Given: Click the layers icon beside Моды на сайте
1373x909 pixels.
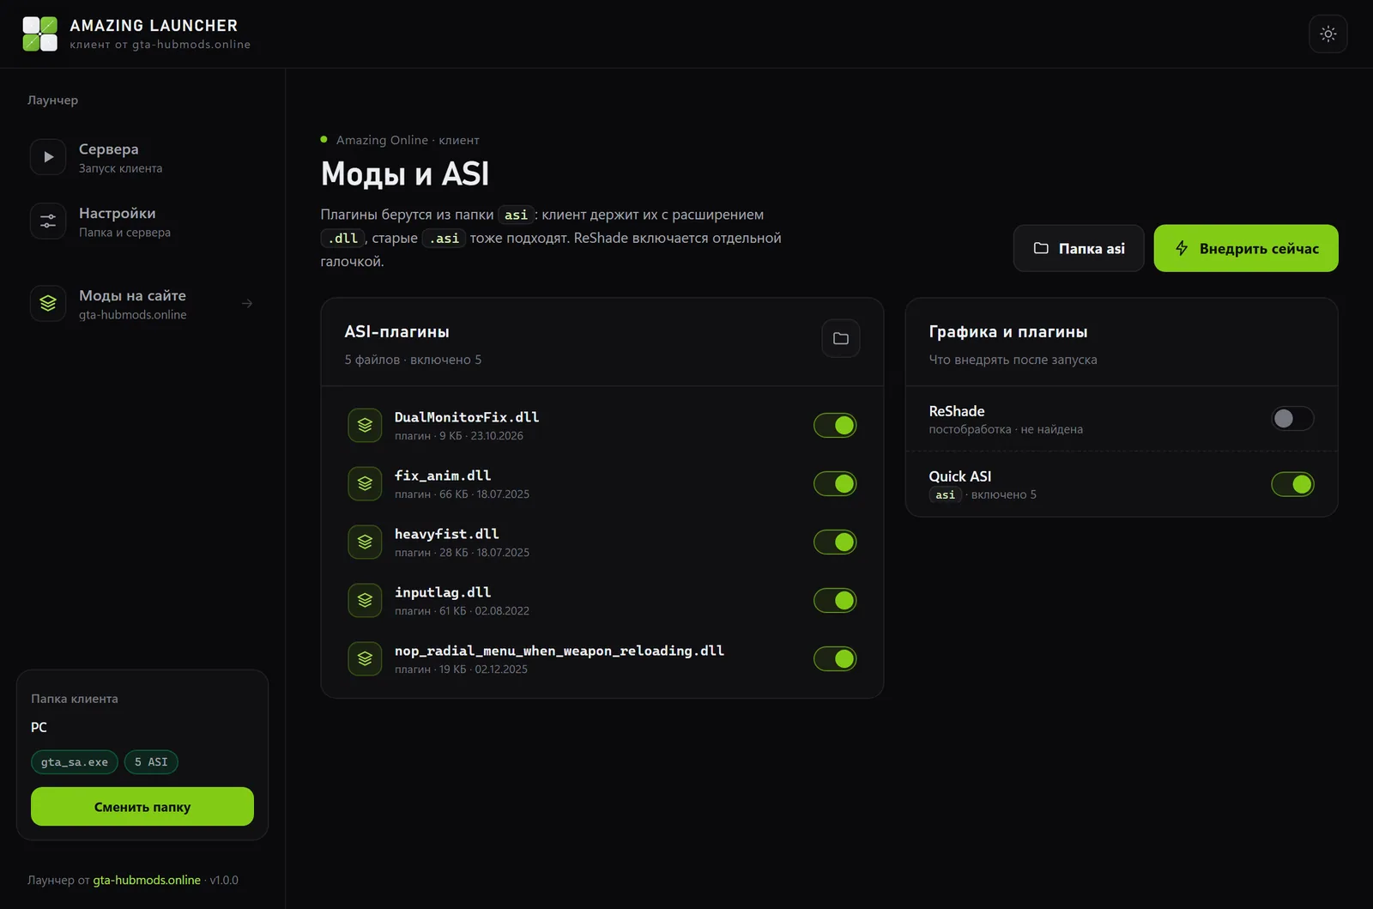Looking at the screenshot, I should 48,303.
